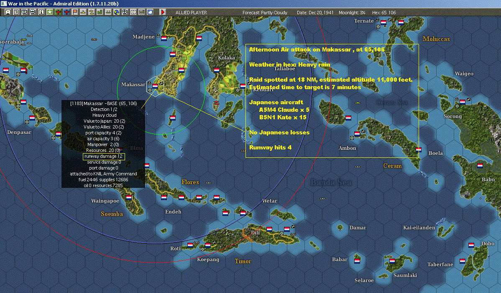Click the 'i' information toolbar icon
Screen dimensions: 501x293
41,12
